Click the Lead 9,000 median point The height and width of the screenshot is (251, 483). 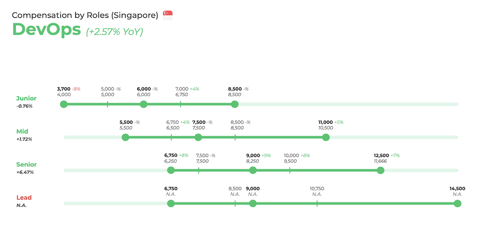click(253, 203)
